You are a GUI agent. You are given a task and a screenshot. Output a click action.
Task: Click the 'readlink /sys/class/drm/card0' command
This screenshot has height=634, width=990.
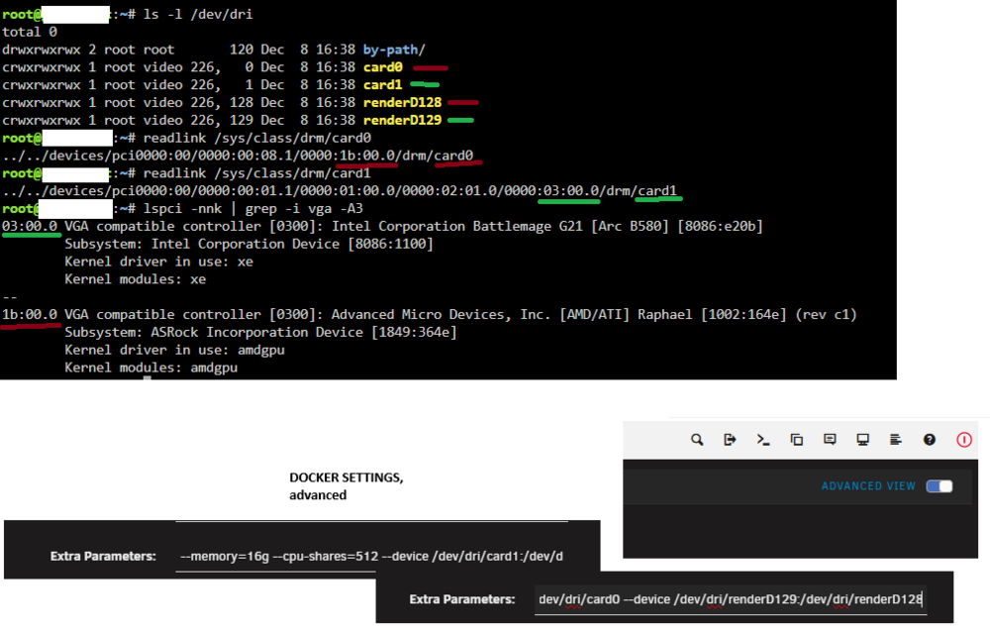coord(257,138)
